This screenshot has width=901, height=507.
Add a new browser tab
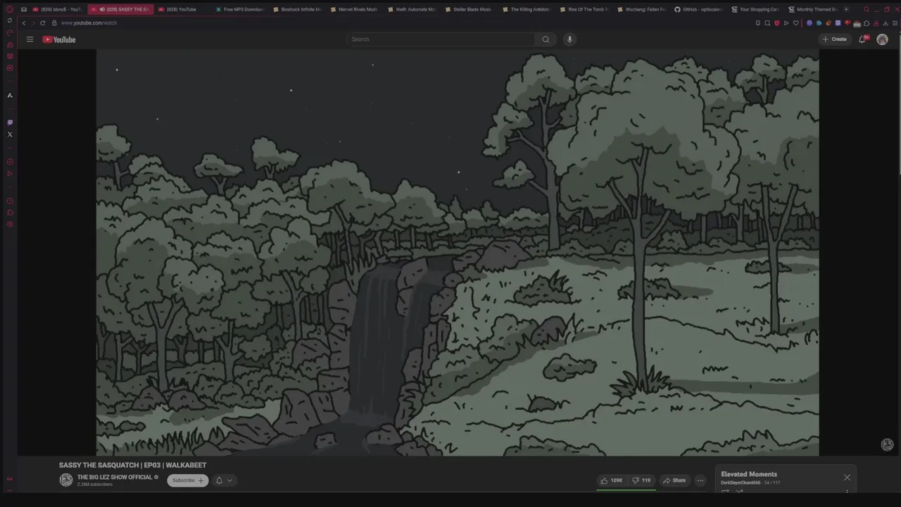[x=846, y=9]
